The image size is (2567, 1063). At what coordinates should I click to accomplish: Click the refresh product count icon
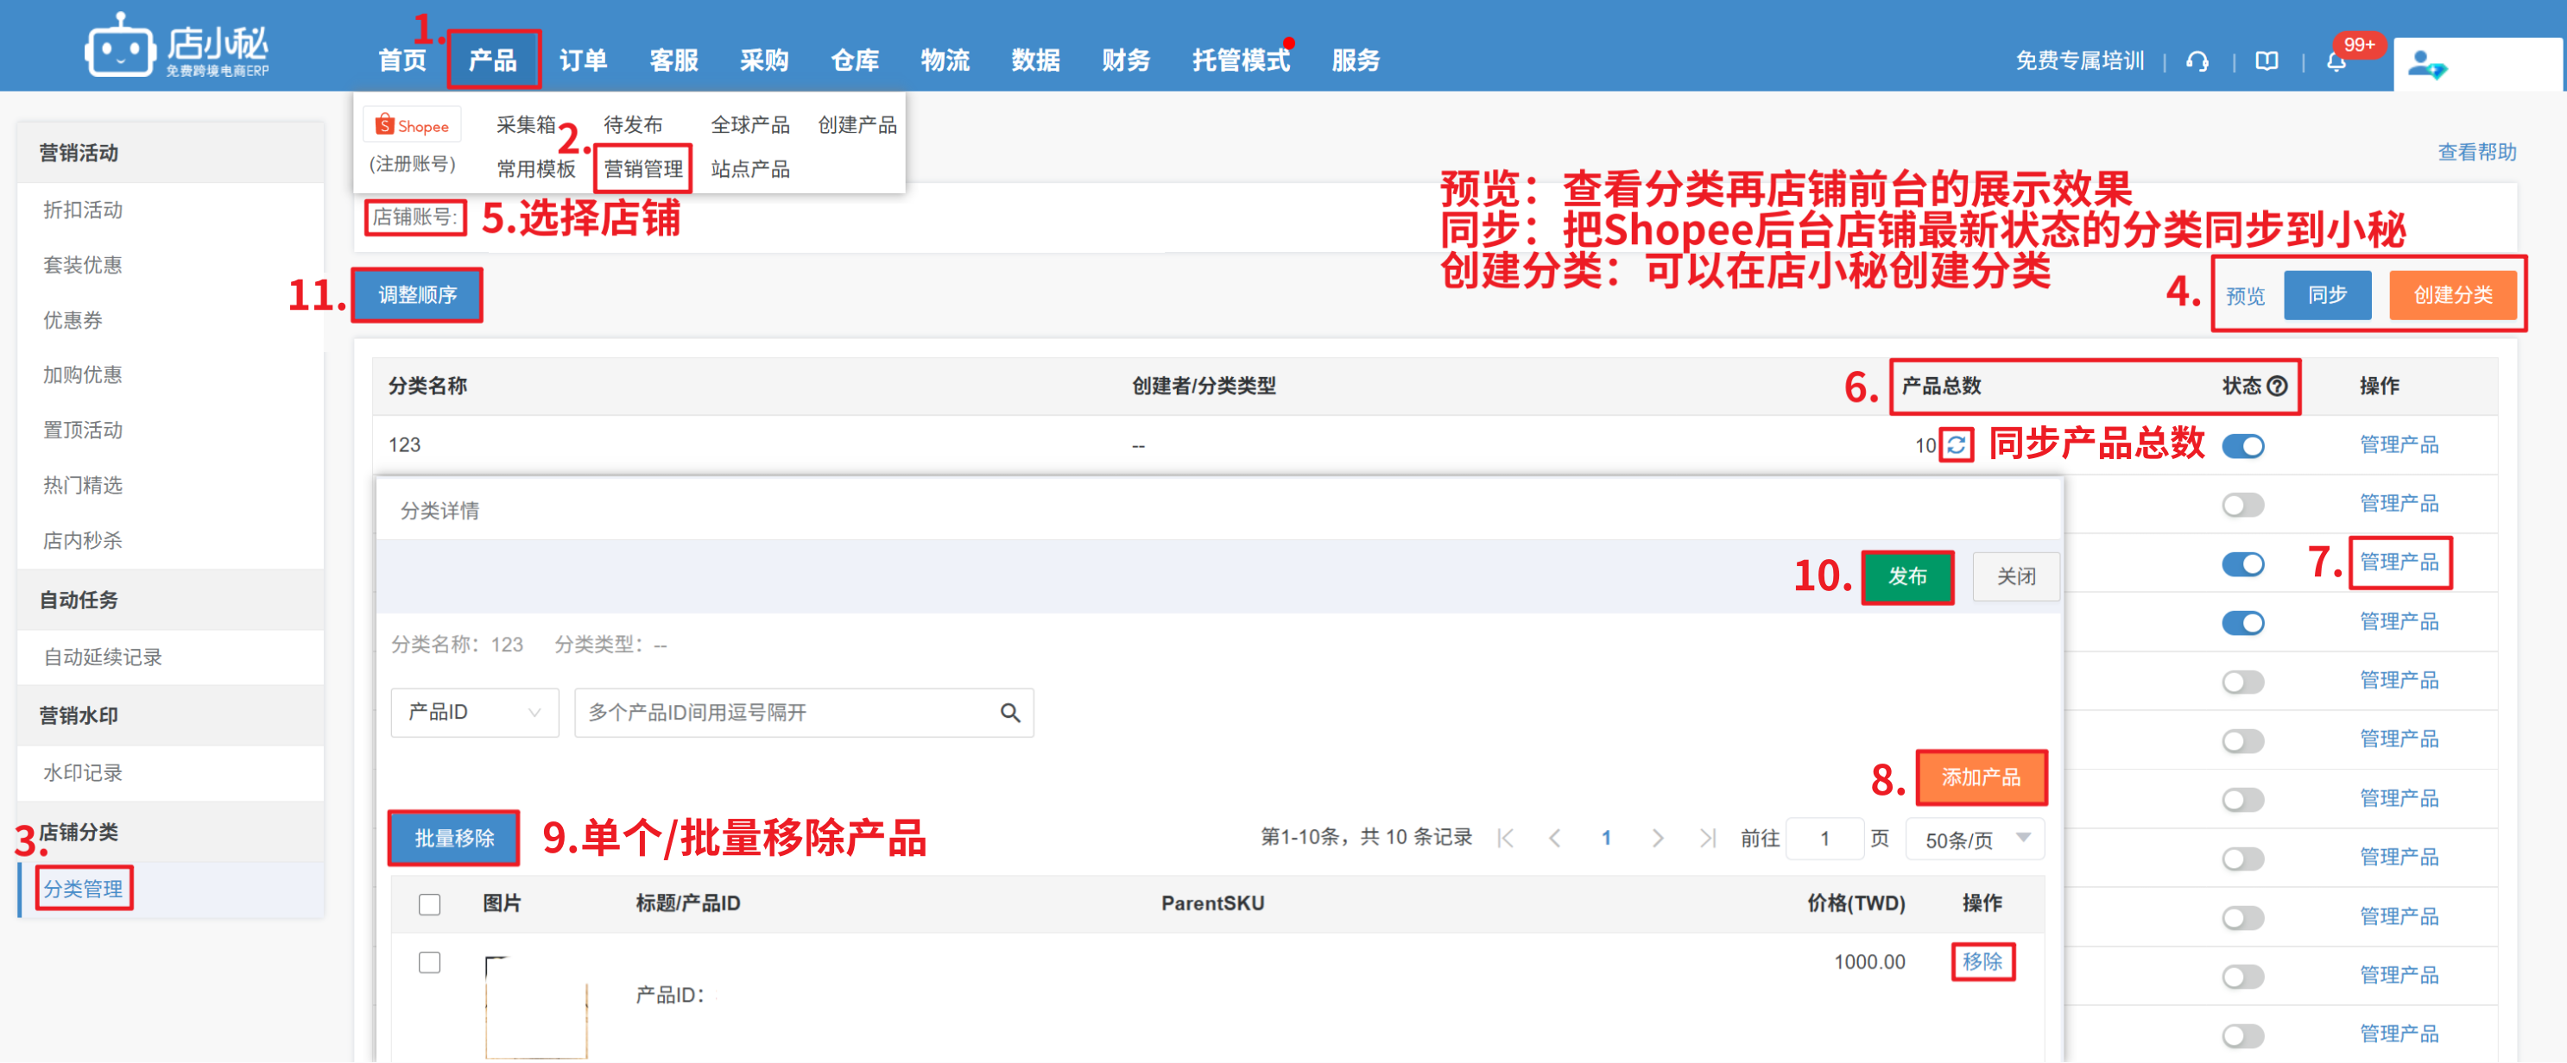[x=1957, y=444]
